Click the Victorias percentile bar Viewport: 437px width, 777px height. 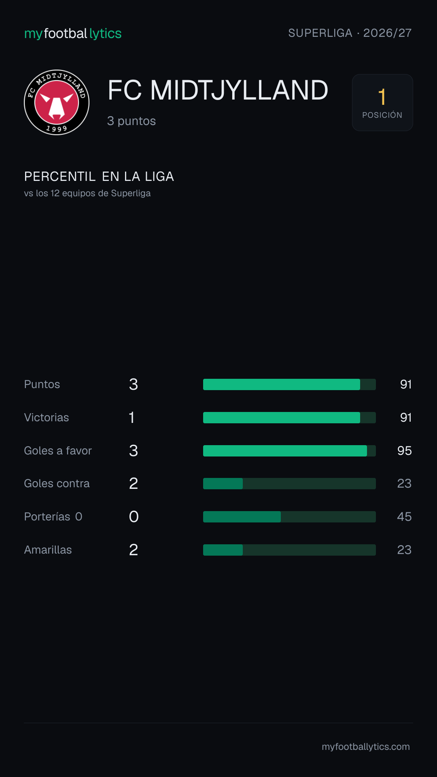click(289, 418)
